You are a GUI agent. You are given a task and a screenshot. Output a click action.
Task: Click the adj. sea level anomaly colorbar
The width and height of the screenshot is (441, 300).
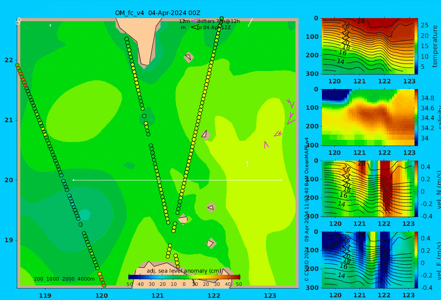tap(184, 277)
